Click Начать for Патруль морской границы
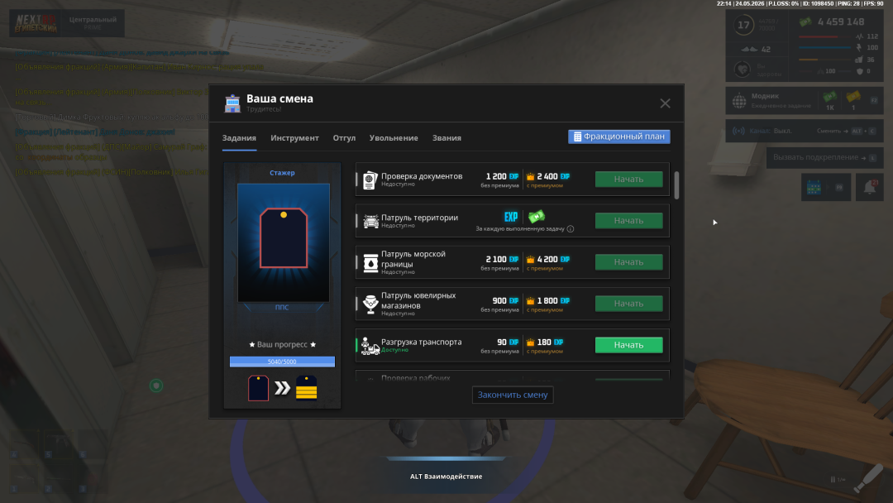Screen dimensions: 893x503 pos(628,262)
